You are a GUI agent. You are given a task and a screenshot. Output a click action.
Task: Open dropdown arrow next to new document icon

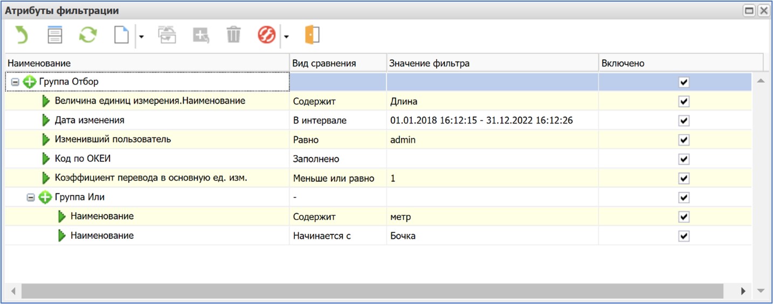141,37
